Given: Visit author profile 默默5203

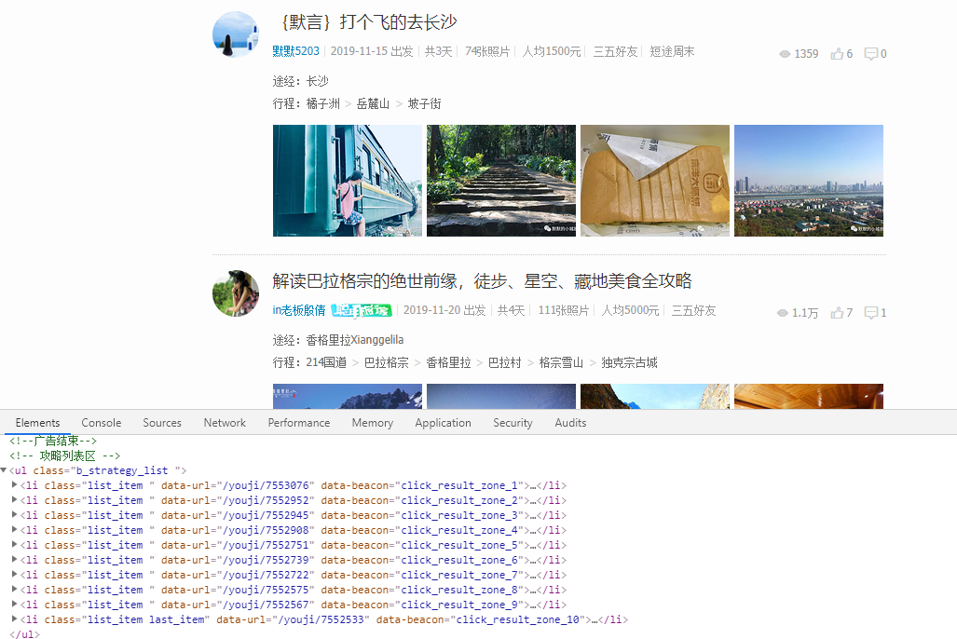Looking at the screenshot, I should point(296,51).
